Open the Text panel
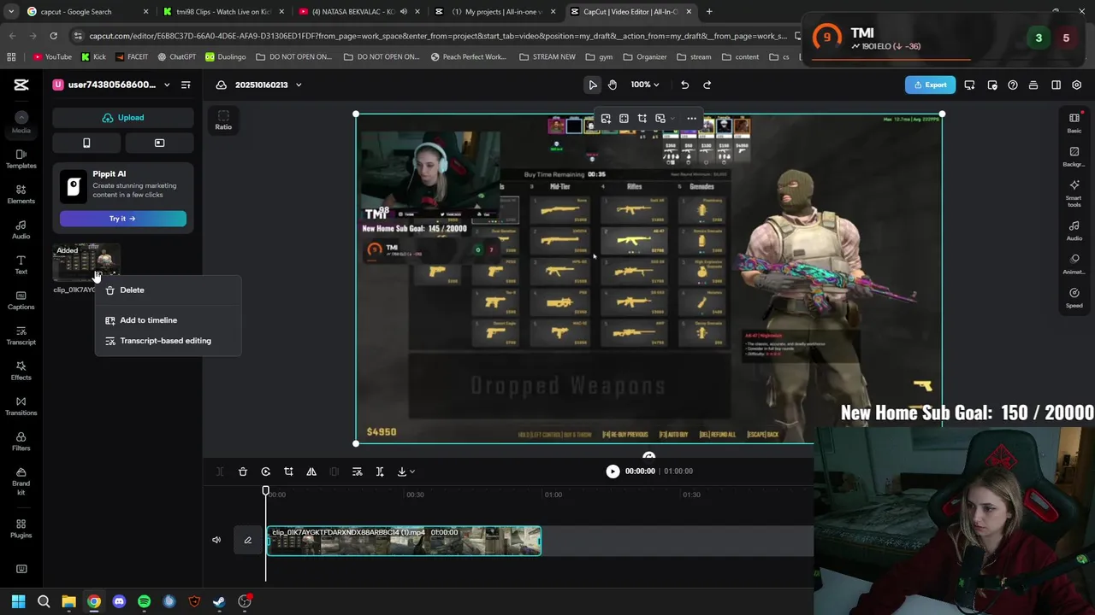The height and width of the screenshot is (615, 1095). [21, 265]
